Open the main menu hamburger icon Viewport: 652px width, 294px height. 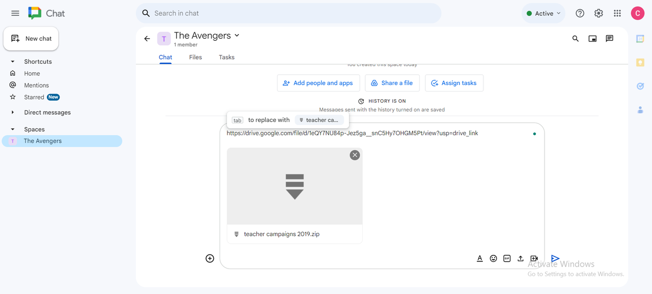pyautogui.click(x=15, y=13)
